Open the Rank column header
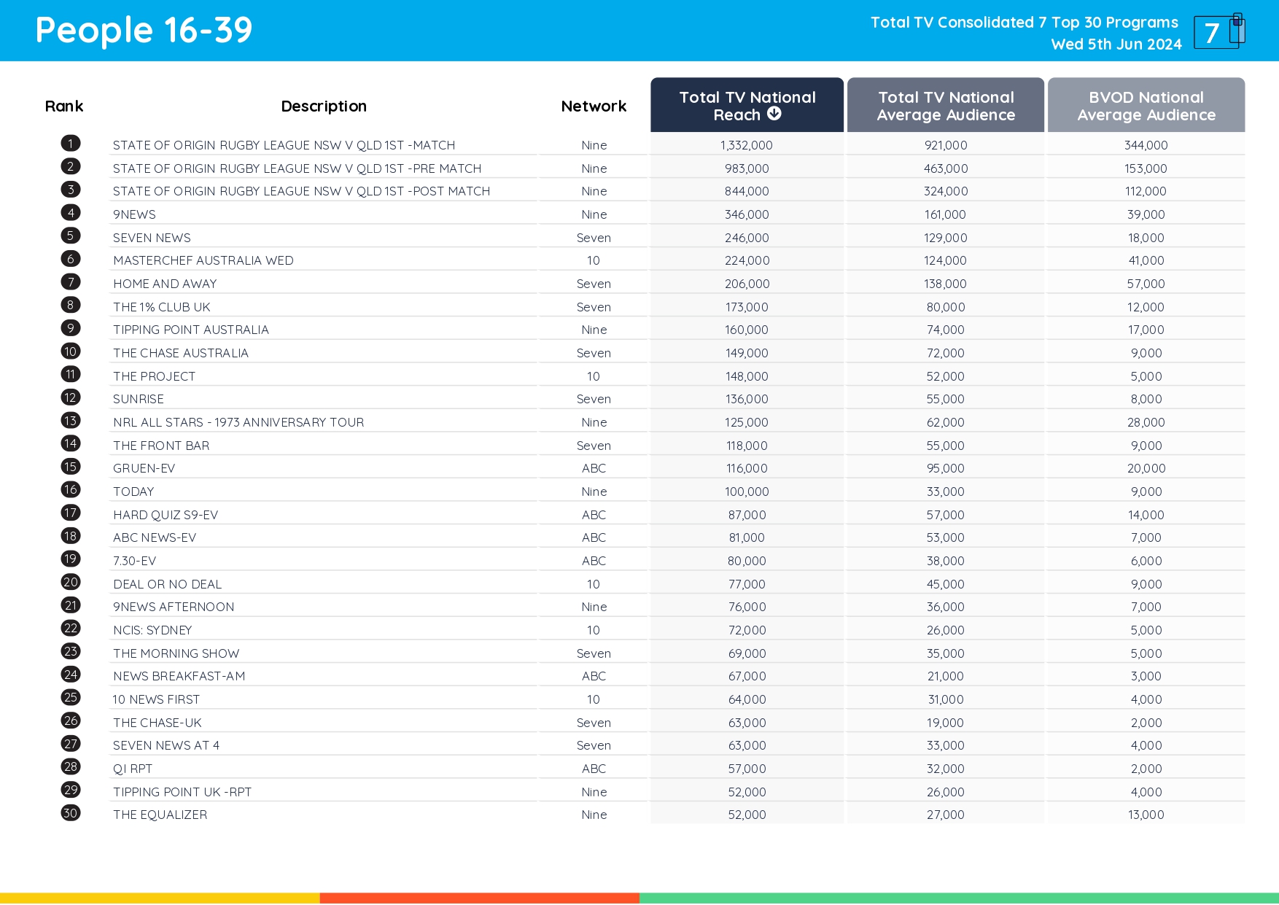This screenshot has width=1279, height=905. 63,106
